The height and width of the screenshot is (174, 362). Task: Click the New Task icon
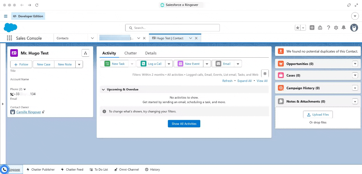click(107, 64)
